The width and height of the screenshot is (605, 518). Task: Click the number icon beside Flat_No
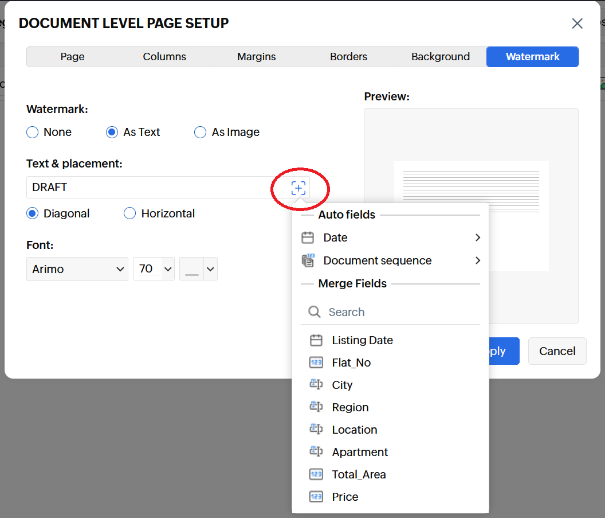[x=316, y=363]
